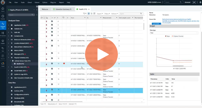
Task: Switch to table view in Health toolbar
Action: 89,13
